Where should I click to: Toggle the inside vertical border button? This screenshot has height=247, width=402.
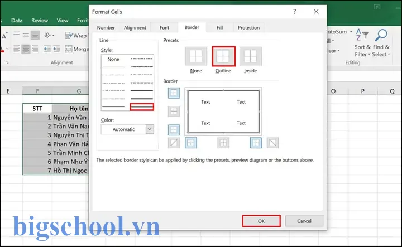(223, 143)
